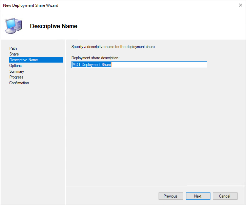Select the Progress step in sidebar
The width and height of the screenshot is (246, 205).
tap(16, 77)
